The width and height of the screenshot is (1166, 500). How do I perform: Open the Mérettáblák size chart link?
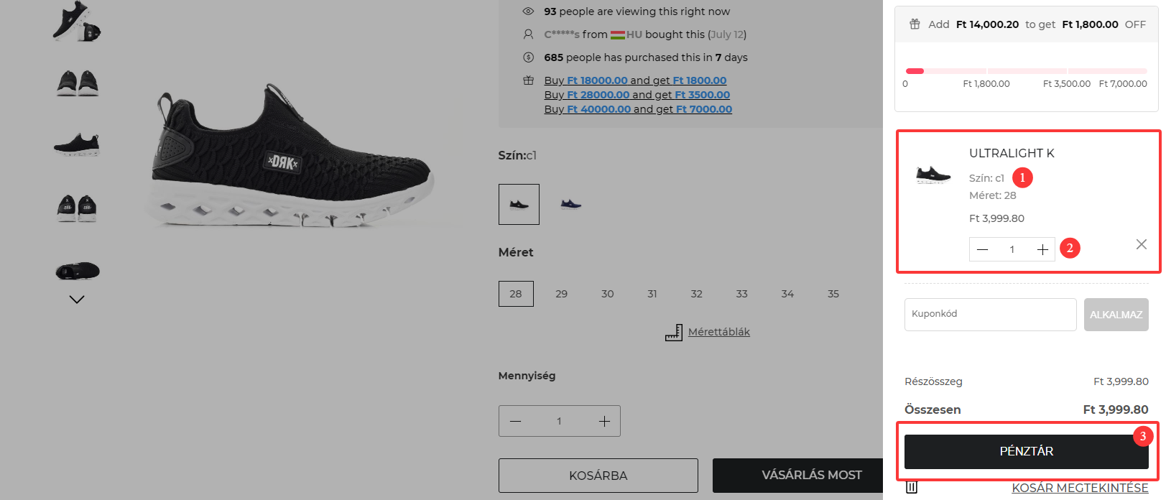[x=719, y=332]
